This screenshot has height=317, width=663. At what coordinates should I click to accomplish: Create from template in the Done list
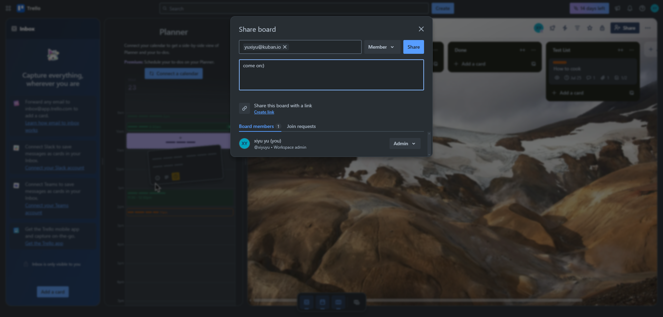pyautogui.click(x=534, y=64)
